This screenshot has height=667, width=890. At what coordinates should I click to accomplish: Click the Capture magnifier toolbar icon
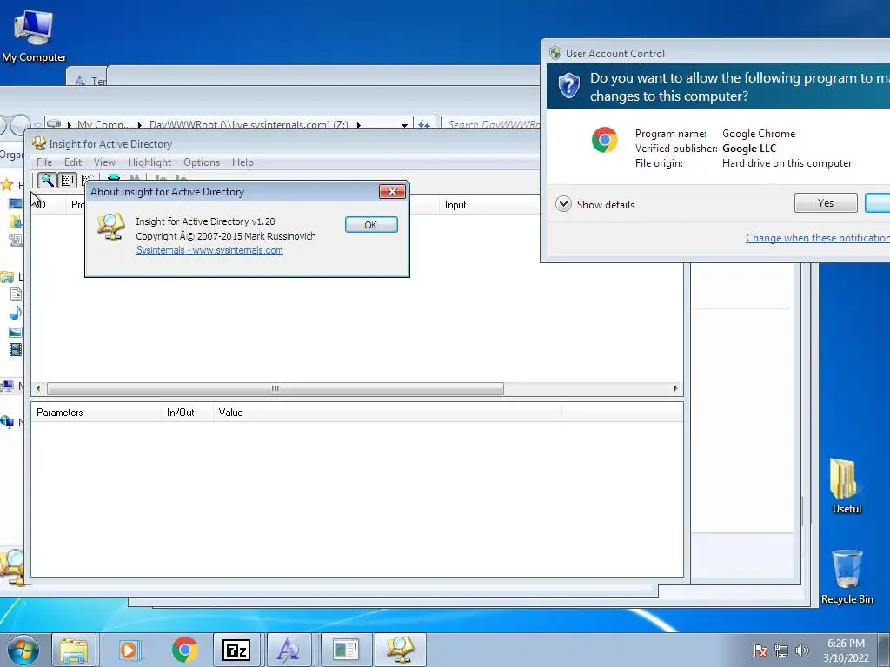coord(47,181)
